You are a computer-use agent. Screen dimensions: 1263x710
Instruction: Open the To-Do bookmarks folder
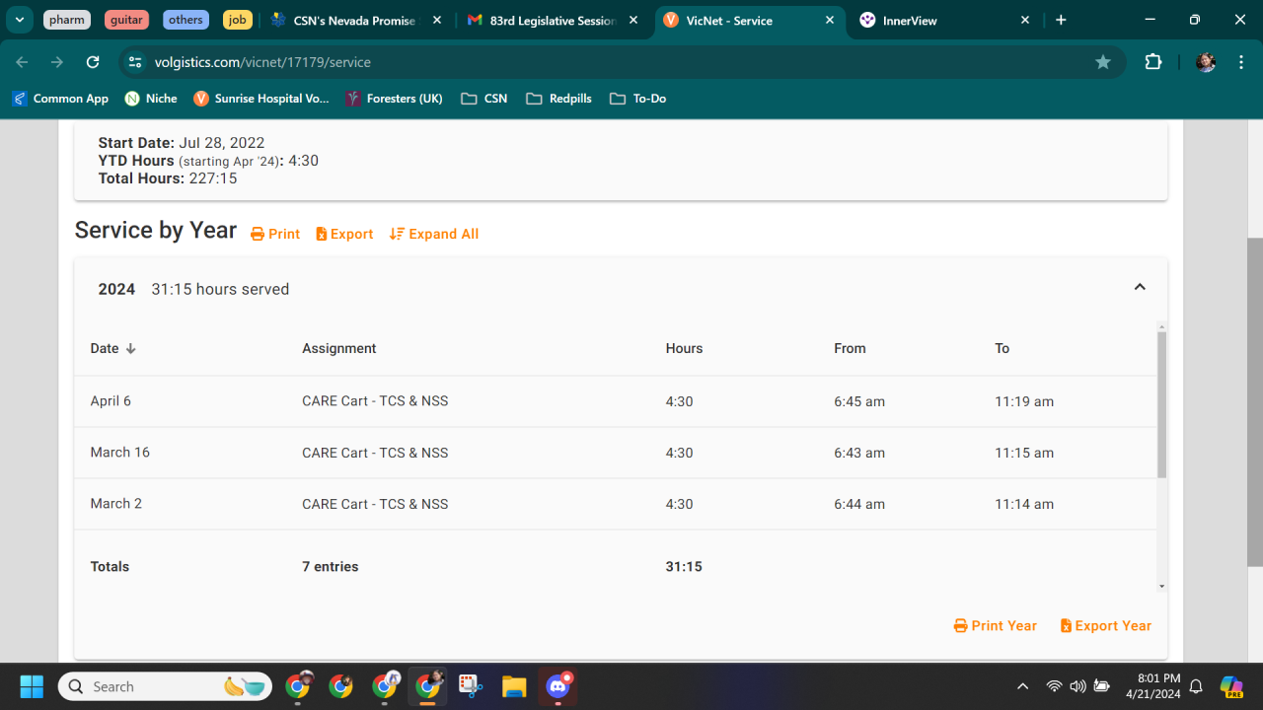[638, 99]
